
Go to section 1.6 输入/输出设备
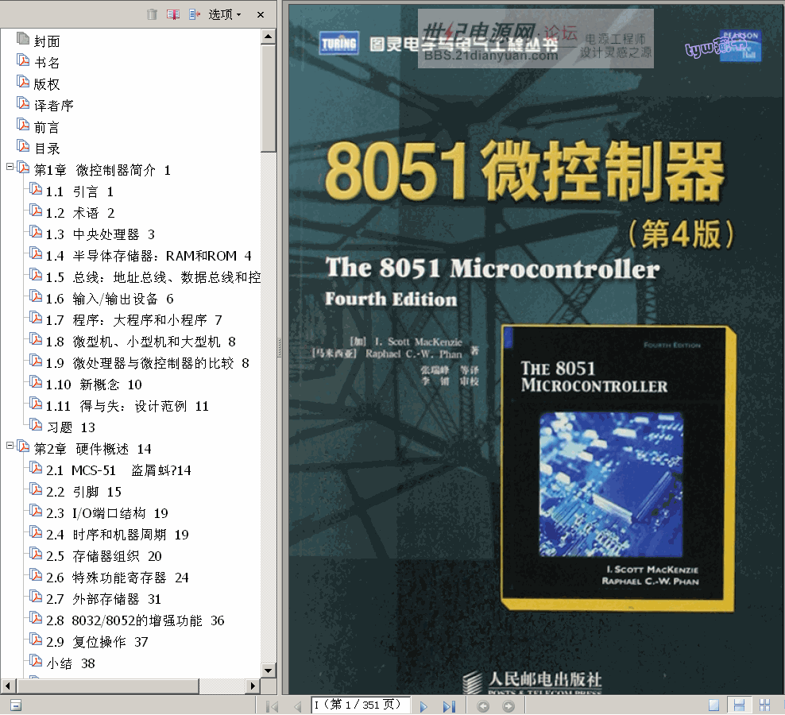point(110,299)
